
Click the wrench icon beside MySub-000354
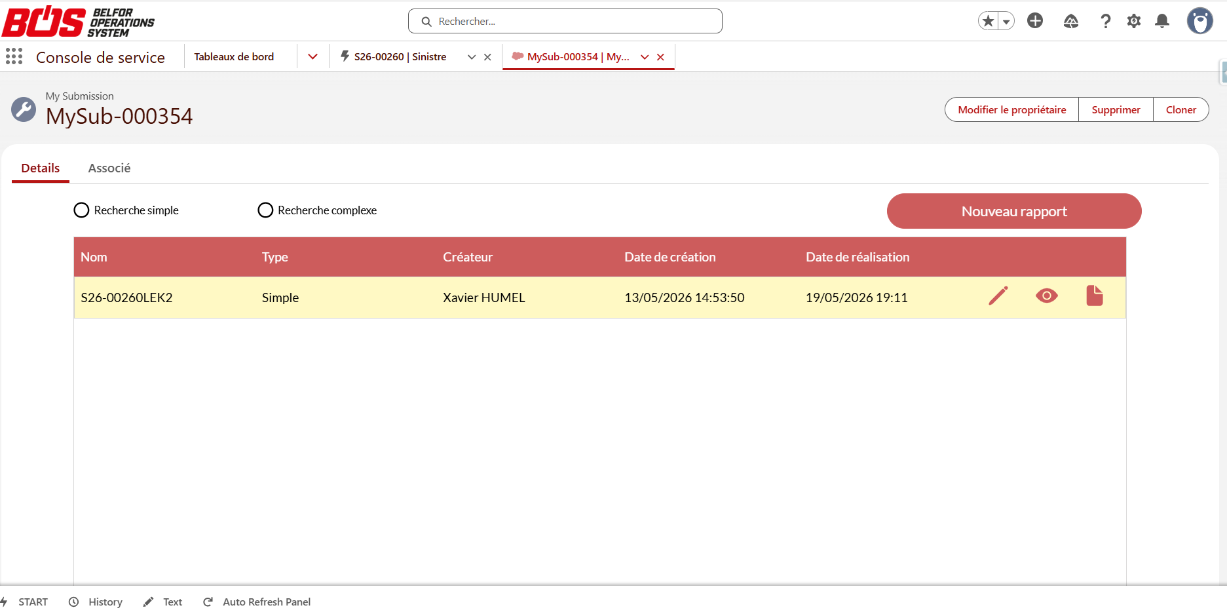click(24, 109)
